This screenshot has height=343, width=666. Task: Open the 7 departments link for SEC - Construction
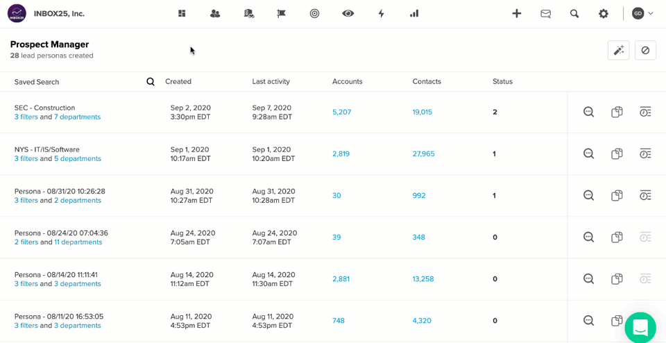[x=77, y=117]
